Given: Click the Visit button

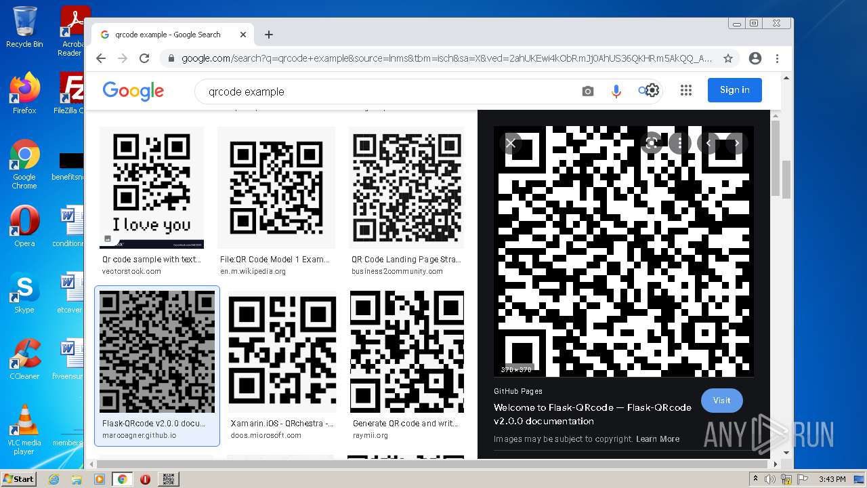Looking at the screenshot, I should point(721,401).
